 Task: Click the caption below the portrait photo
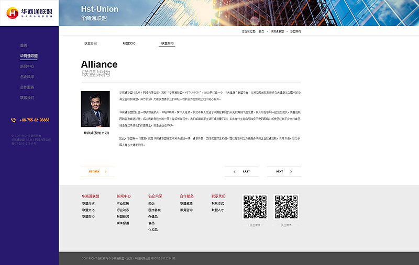(96, 133)
